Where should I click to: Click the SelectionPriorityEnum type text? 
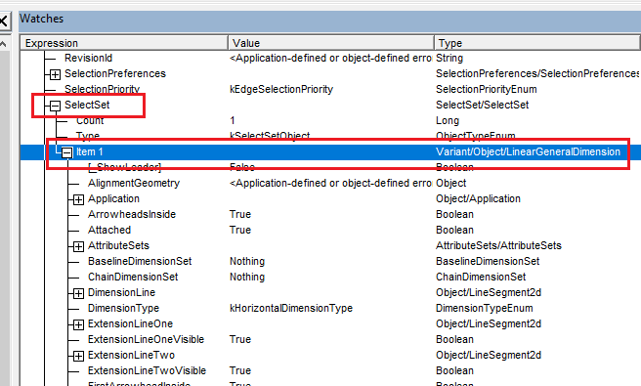point(486,89)
